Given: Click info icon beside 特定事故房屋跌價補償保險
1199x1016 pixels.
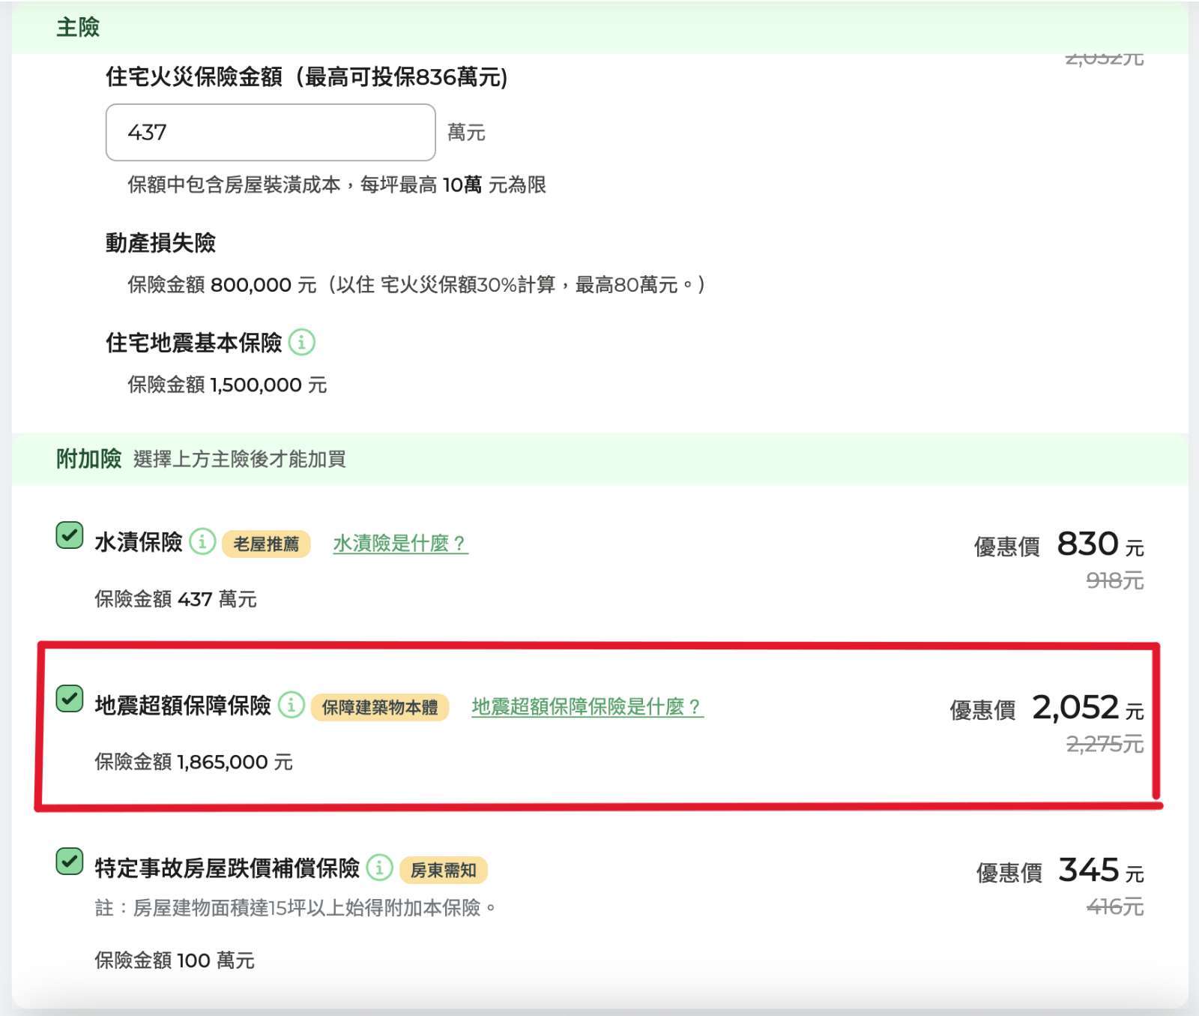Looking at the screenshot, I should pyautogui.click(x=380, y=868).
